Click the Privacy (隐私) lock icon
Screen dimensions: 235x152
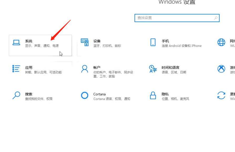click(153, 96)
